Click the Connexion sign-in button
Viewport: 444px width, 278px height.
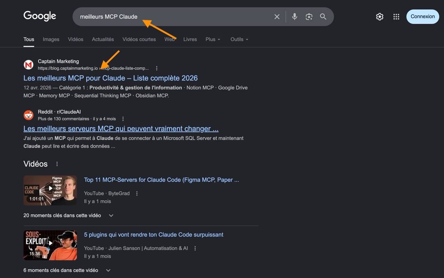(x=422, y=17)
